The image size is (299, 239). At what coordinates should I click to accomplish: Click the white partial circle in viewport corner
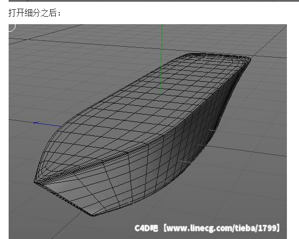coord(12,28)
